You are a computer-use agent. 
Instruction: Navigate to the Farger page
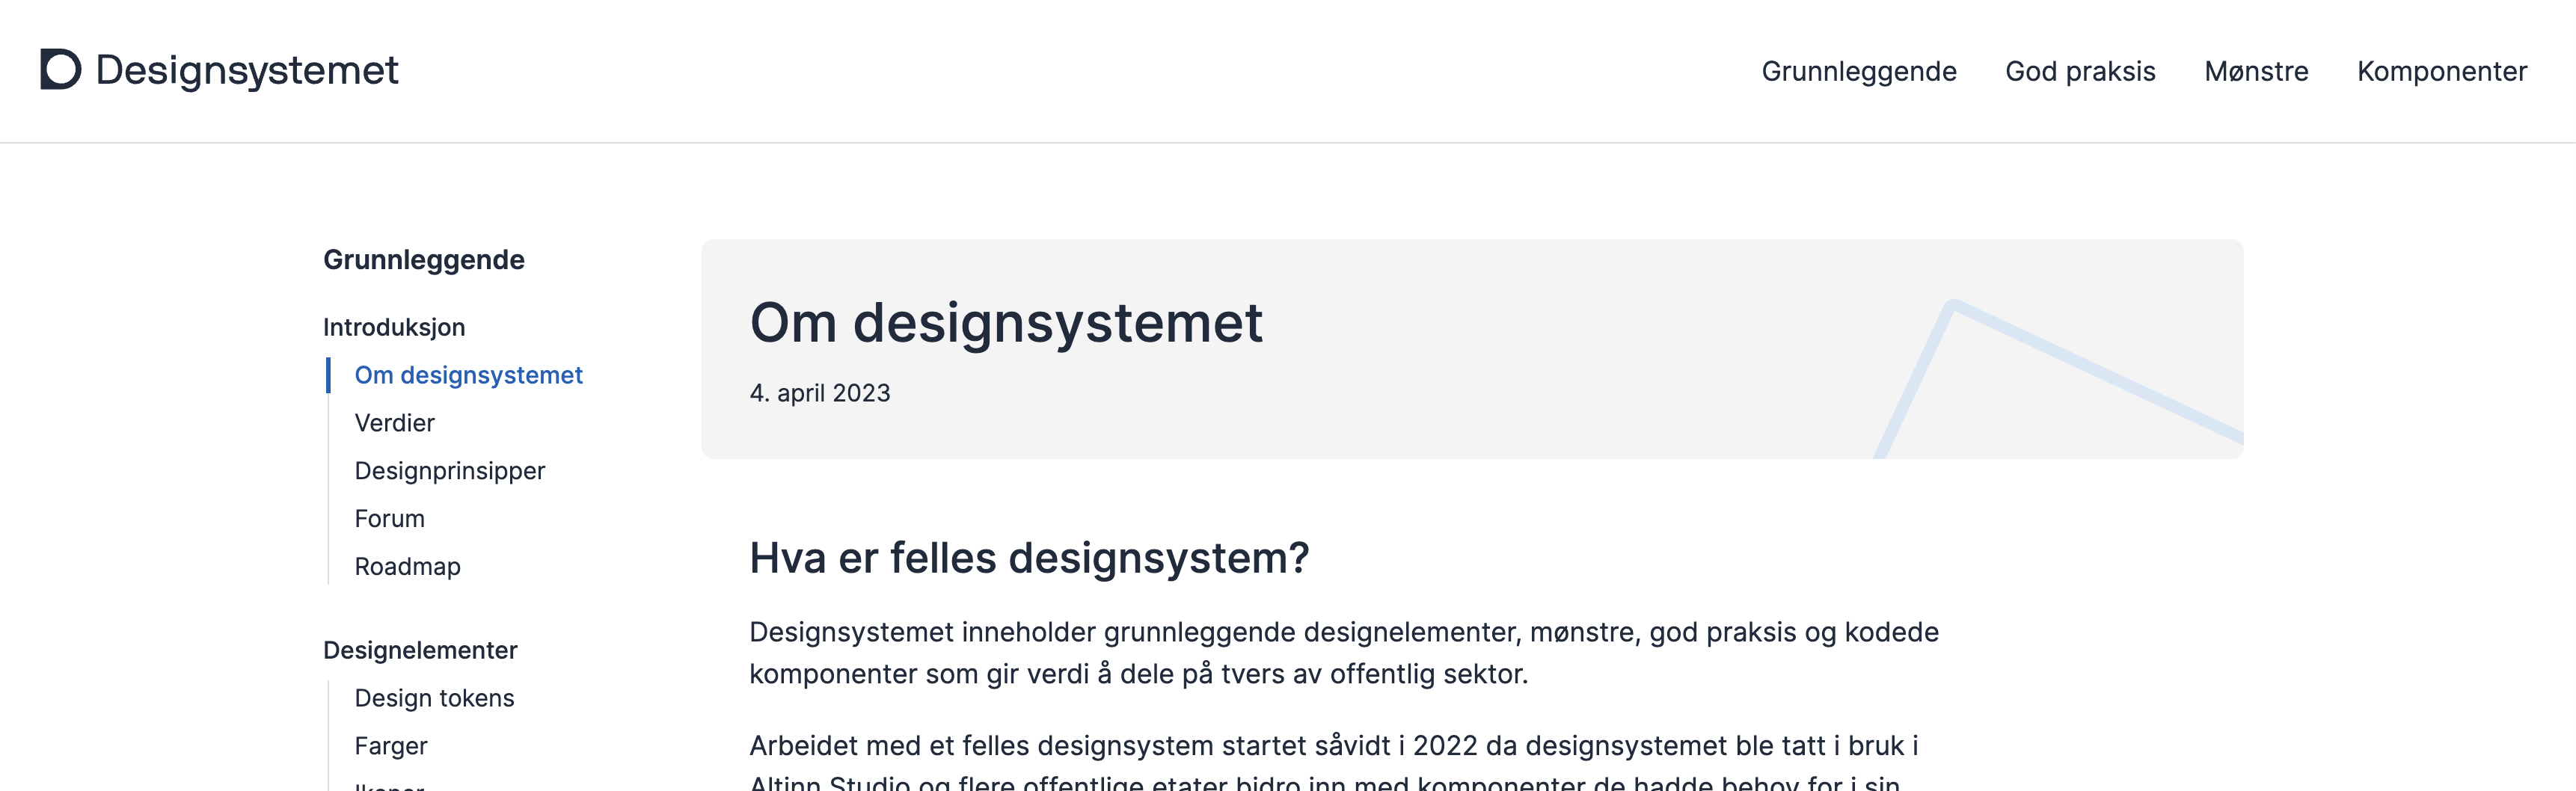[x=390, y=745]
